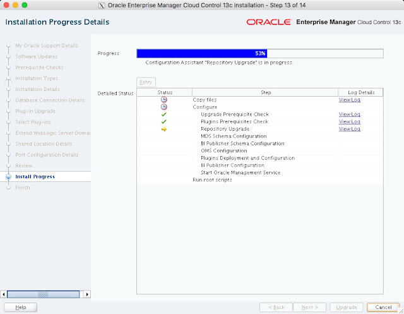
Task: Click the Step column header
Action: click(265, 92)
